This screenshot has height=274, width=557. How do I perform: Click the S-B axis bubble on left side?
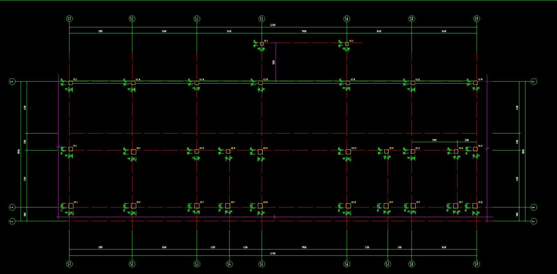[12, 207]
